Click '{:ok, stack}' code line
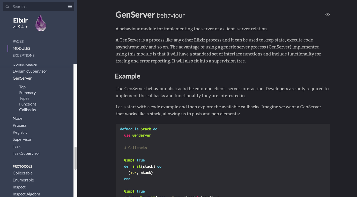The height and width of the screenshot is (197, 357). tap(141, 173)
